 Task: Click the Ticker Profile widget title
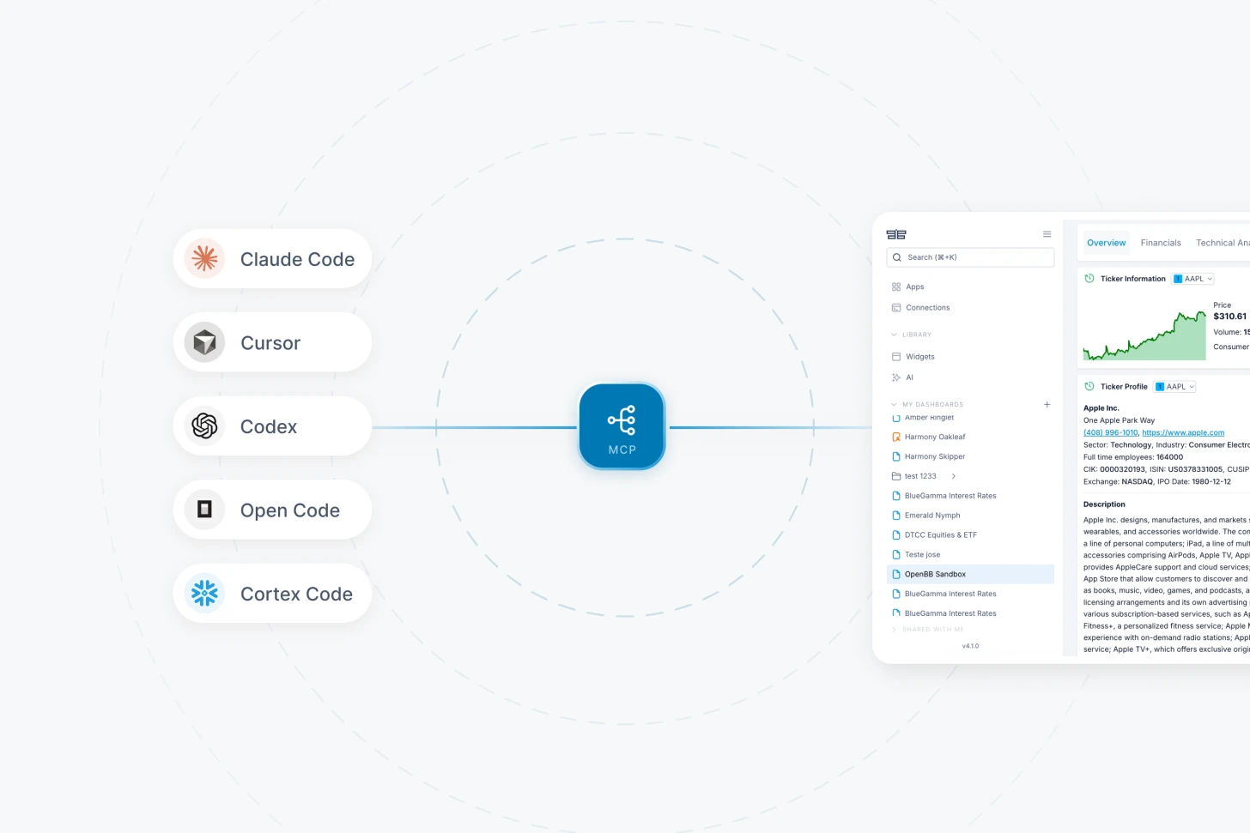coord(1124,387)
